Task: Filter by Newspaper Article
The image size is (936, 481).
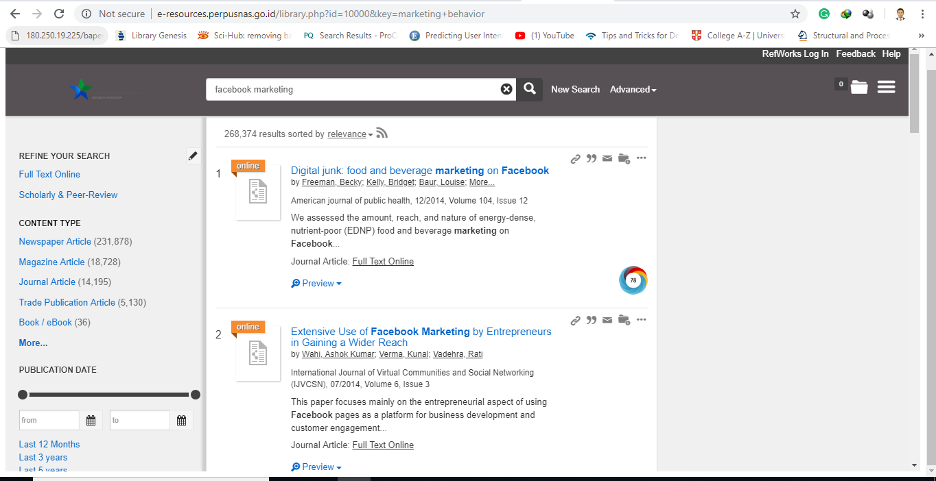Action: (55, 241)
